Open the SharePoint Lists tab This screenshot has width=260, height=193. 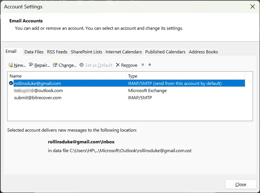tap(86, 52)
